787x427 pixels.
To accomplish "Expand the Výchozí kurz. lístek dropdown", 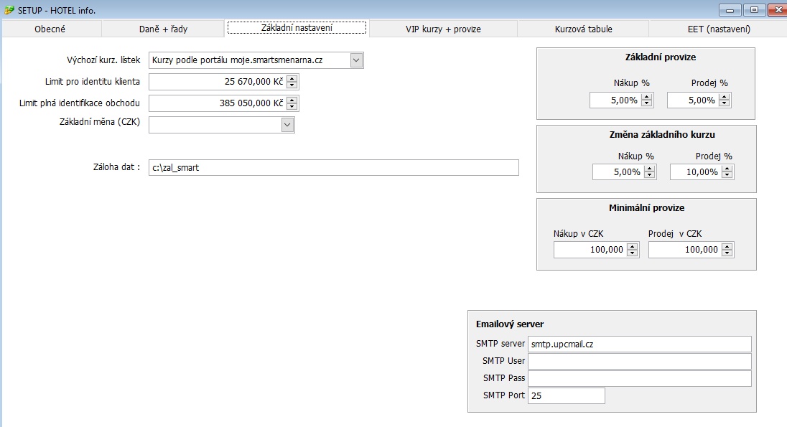I will coord(356,60).
